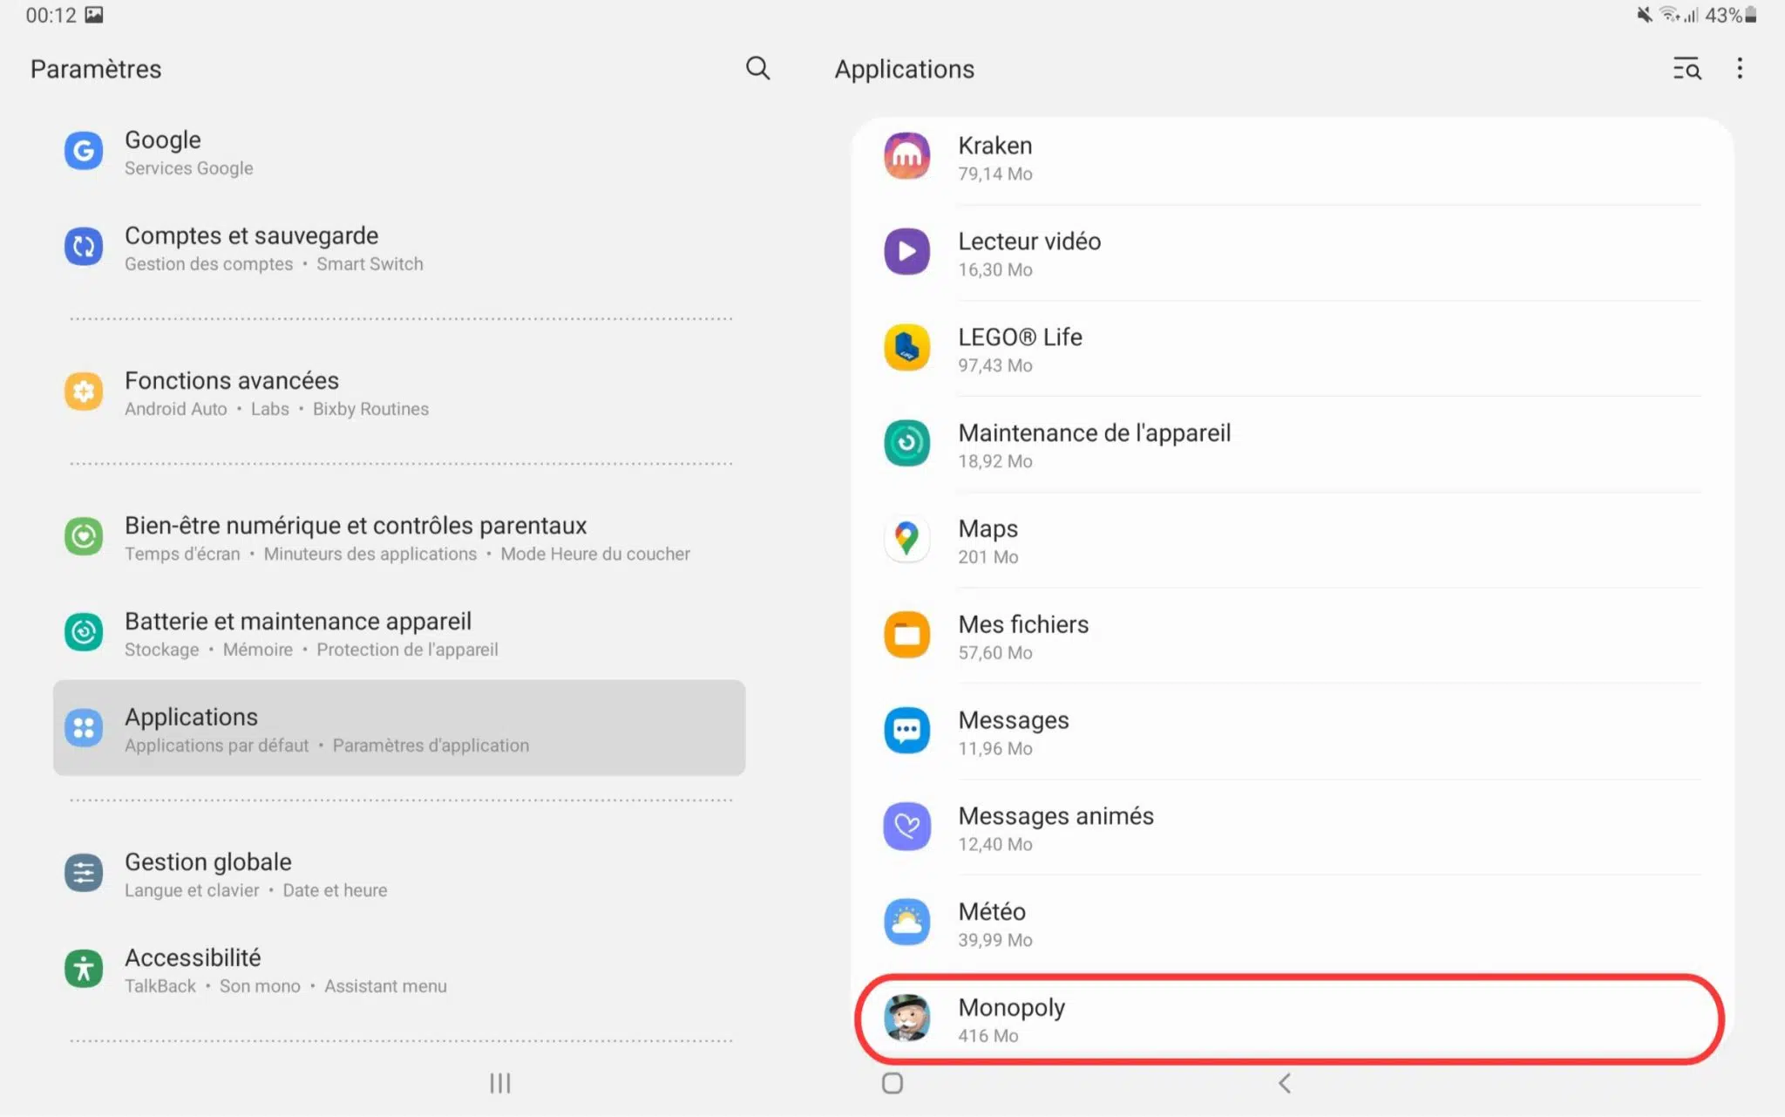Open the Messages animés heart icon
The width and height of the screenshot is (1785, 1117).
(906, 827)
